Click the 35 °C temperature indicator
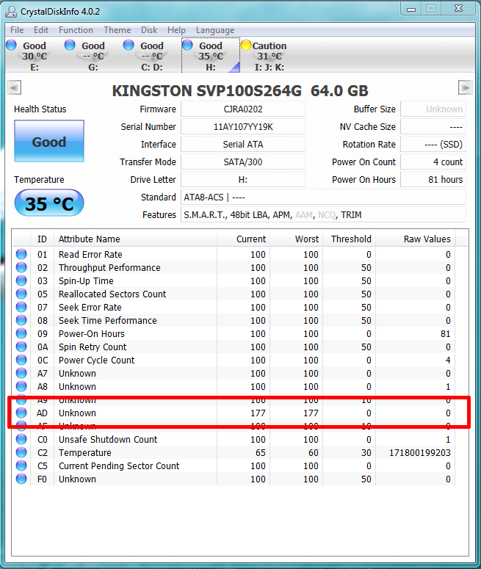Screen dimensions: 481x569 [49, 203]
